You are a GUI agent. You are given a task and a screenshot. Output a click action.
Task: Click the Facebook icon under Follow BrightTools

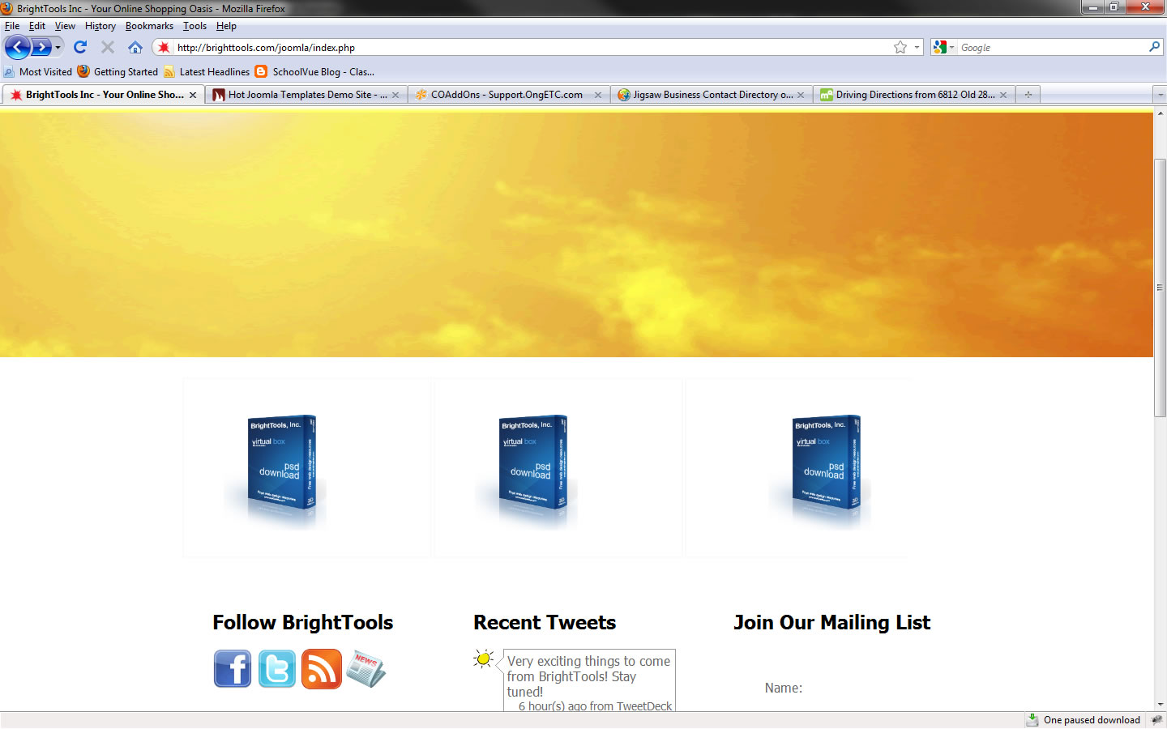[233, 669]
